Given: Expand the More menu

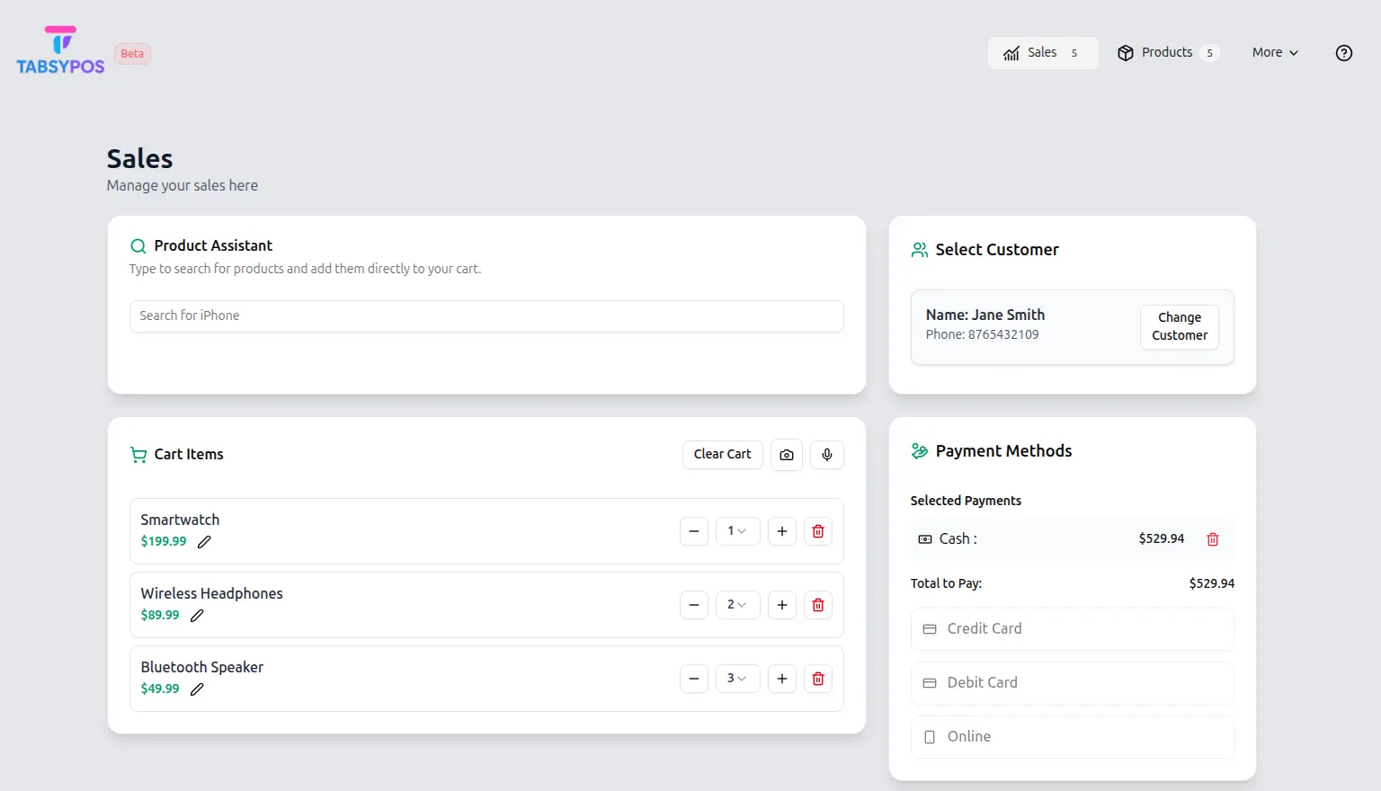Looking at the screenshot, I should click(1275, 53).
